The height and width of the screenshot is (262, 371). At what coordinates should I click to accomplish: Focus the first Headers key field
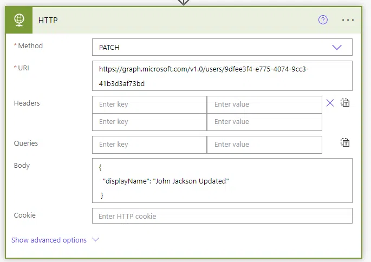149,104
